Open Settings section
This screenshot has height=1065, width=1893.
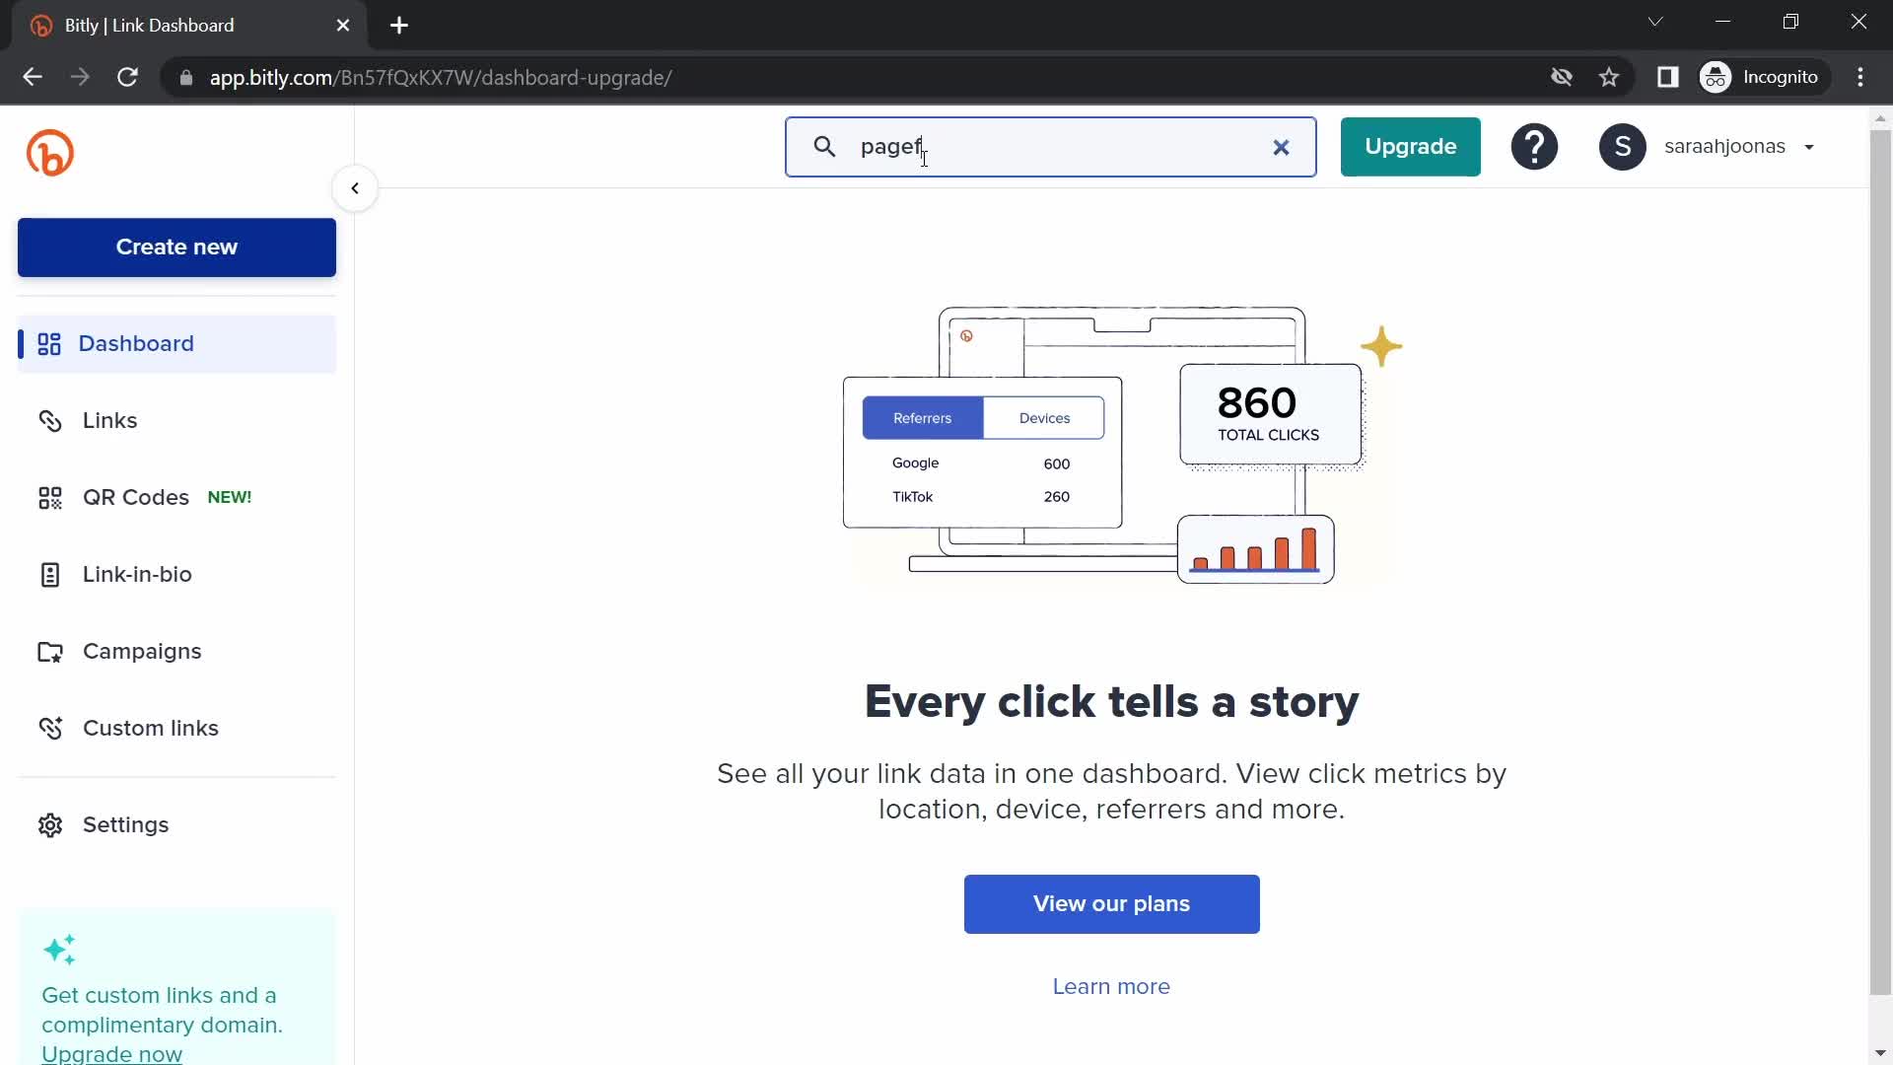126,824
